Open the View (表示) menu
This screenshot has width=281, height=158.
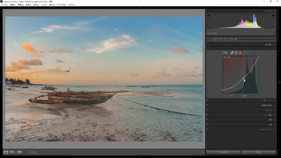click(x=52, y=5)
